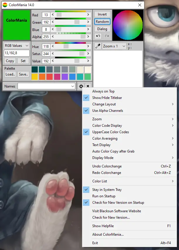Increase Blue using right arrow
The image size is (179, 250).
coord(88,29)
